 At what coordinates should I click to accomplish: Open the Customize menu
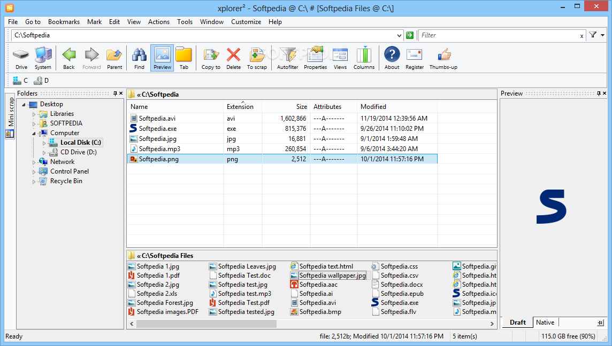246,22
